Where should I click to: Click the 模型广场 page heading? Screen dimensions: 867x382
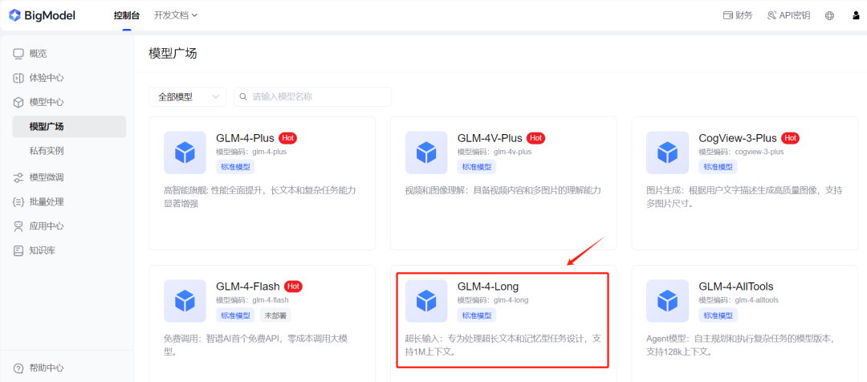point(173,54)
